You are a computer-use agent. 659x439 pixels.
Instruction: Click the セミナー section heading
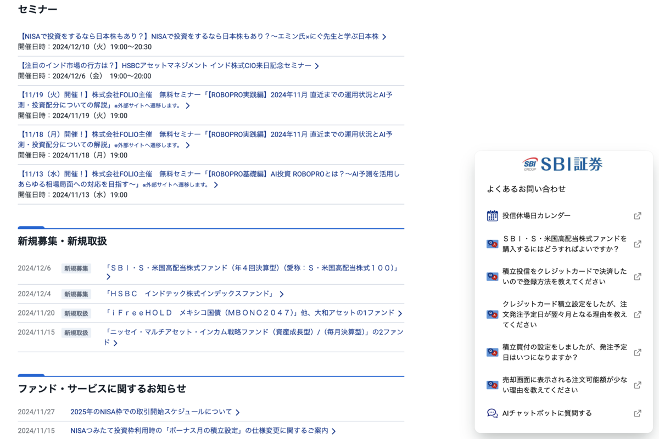coord(38,9)
